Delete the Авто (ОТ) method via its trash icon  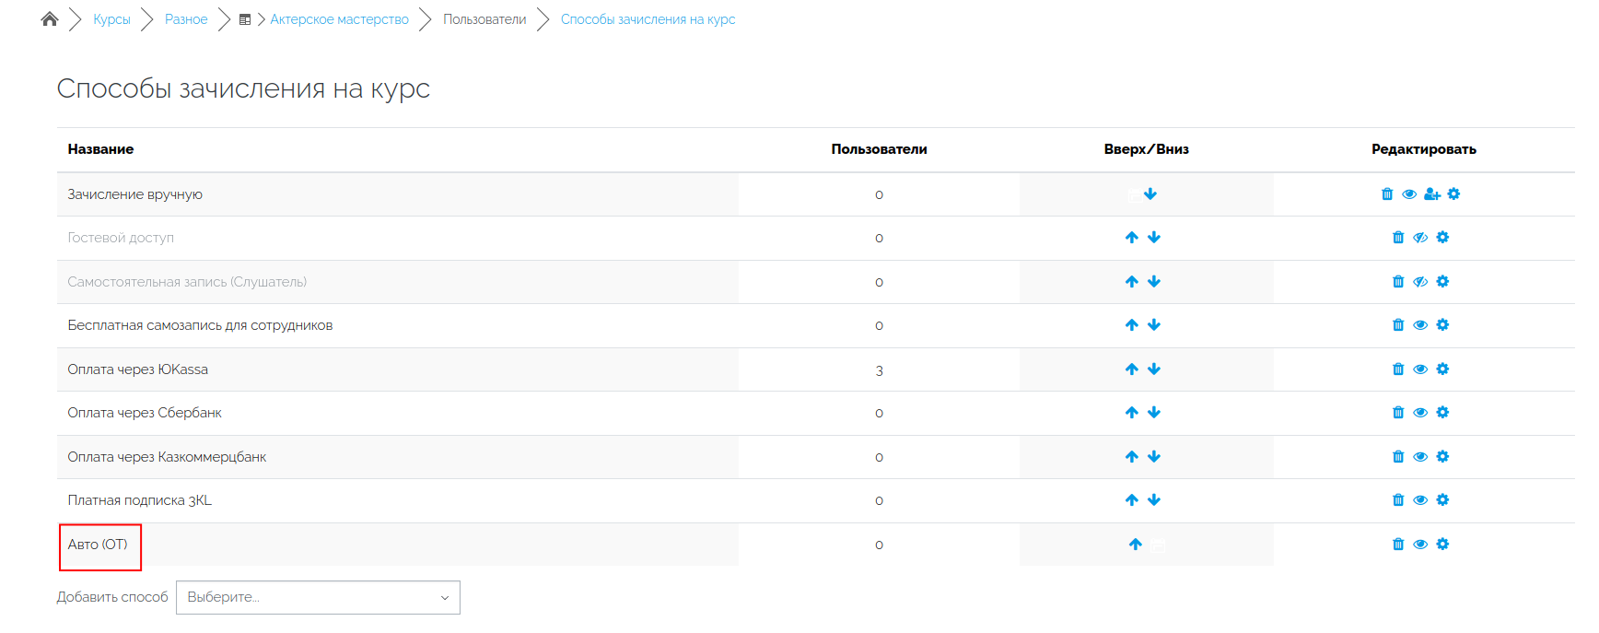[1398, 545]
